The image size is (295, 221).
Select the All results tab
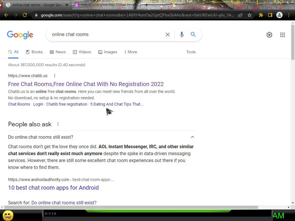tap(13, 52)
